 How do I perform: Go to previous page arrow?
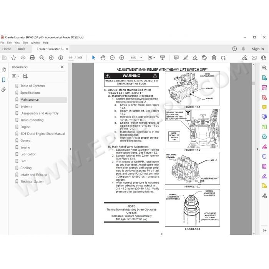pos(51,58)
